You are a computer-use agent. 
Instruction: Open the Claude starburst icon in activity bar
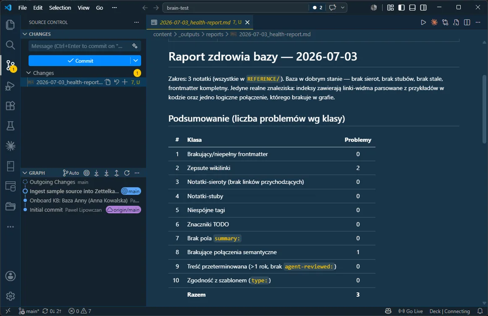10,146
